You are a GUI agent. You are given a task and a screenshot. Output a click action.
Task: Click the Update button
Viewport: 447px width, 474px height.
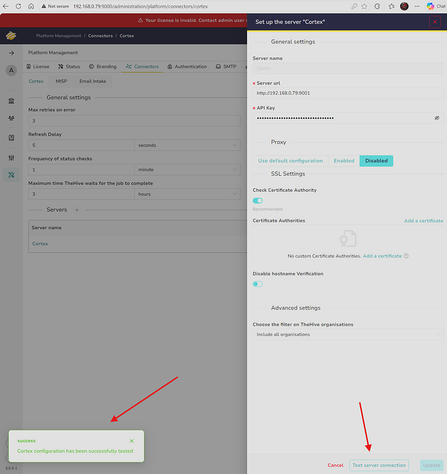click(431, 465)
